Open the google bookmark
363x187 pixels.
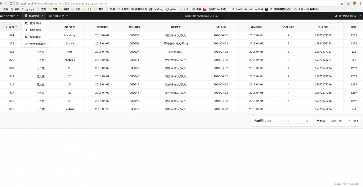coord(28,9)
